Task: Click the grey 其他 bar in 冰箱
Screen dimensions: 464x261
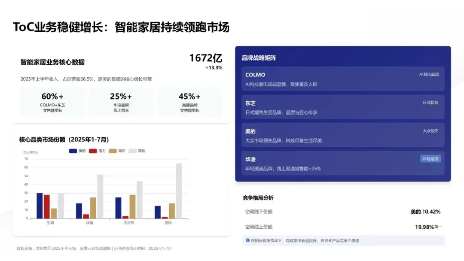Action: click(x=100, y=197)
